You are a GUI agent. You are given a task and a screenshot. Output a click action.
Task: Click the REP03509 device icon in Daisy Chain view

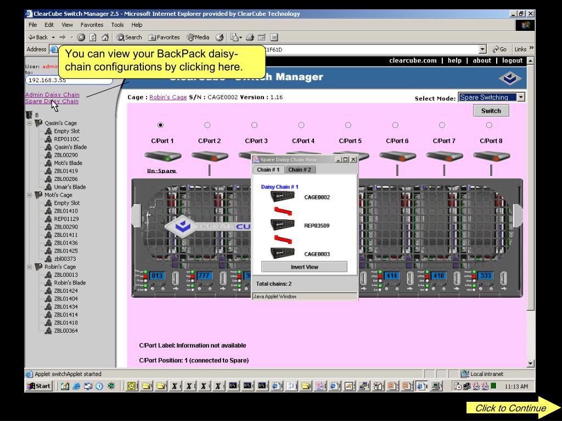tap(283, 224)
